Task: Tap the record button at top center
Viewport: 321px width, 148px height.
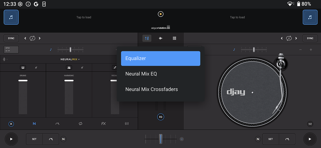Action: point(161,14)
